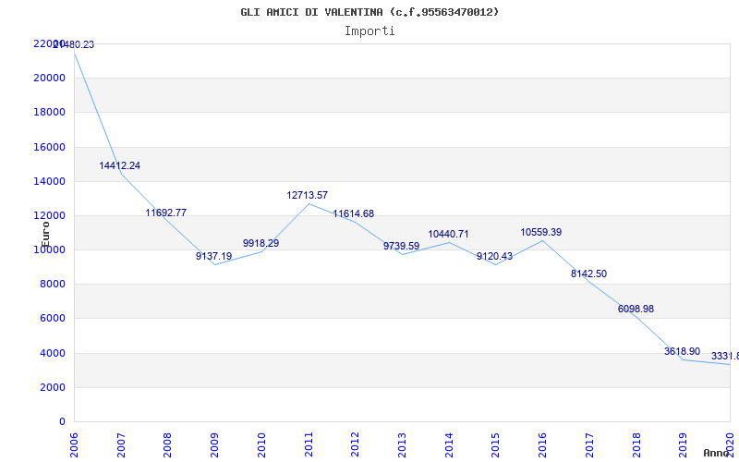Select the 9137.19 data label
739x462 pixels.
pyautogui.click(x=214, y=256)
